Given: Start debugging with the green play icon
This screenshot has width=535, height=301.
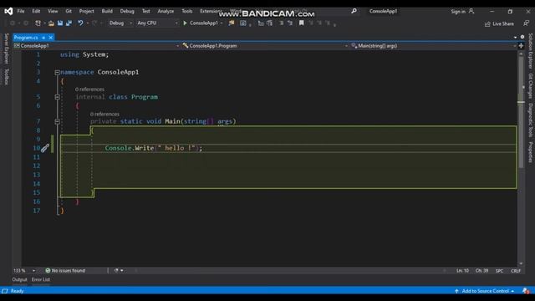Looking at the screenshot, I should click(x=185, y=23).
